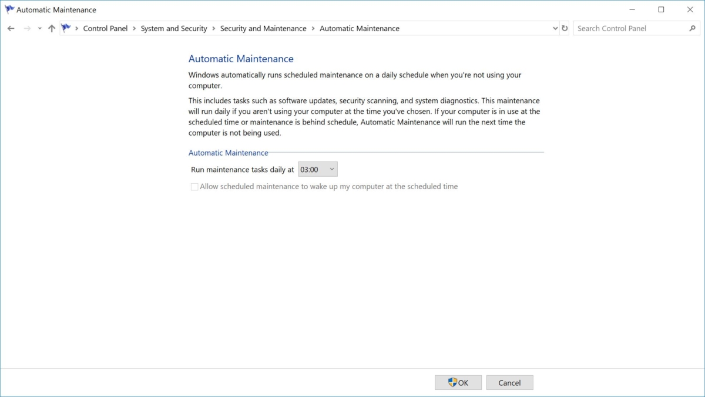Screen dimensions: 705x397
Task: Refresh the Control Panel page
Action: pos(565,28)
